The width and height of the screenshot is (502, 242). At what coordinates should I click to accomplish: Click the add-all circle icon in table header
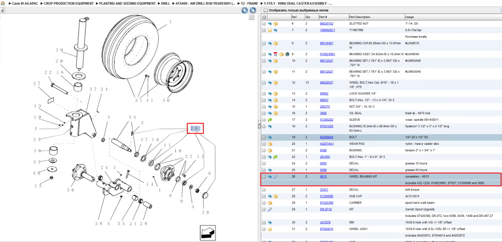264,17
